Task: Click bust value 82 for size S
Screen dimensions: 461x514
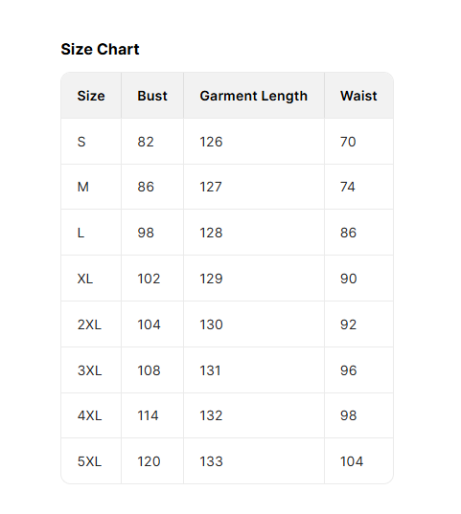Action: 146,142
